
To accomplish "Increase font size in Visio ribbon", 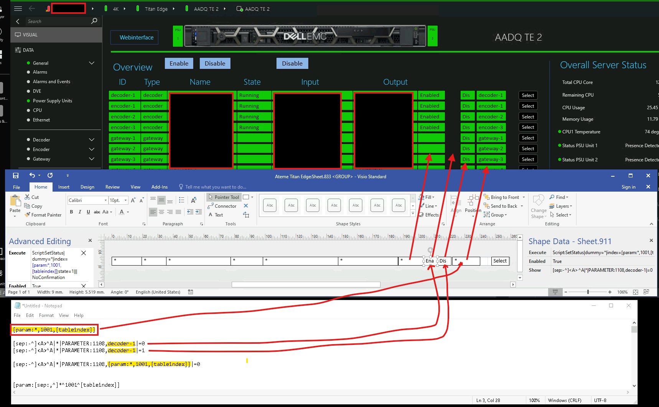I will 133,200.
